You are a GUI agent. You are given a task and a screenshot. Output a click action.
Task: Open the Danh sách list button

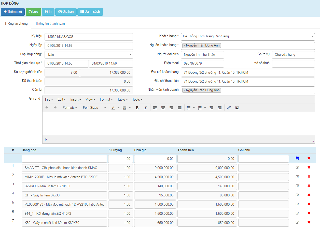pyautogui.click(x=90, y=12)
